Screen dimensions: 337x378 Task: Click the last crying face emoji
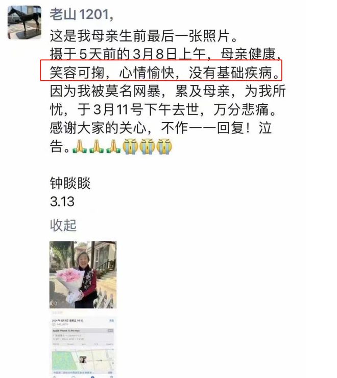click(164, 146)
